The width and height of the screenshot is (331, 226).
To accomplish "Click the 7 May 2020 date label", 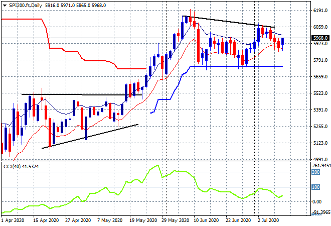I will click(x=110, y=220).
